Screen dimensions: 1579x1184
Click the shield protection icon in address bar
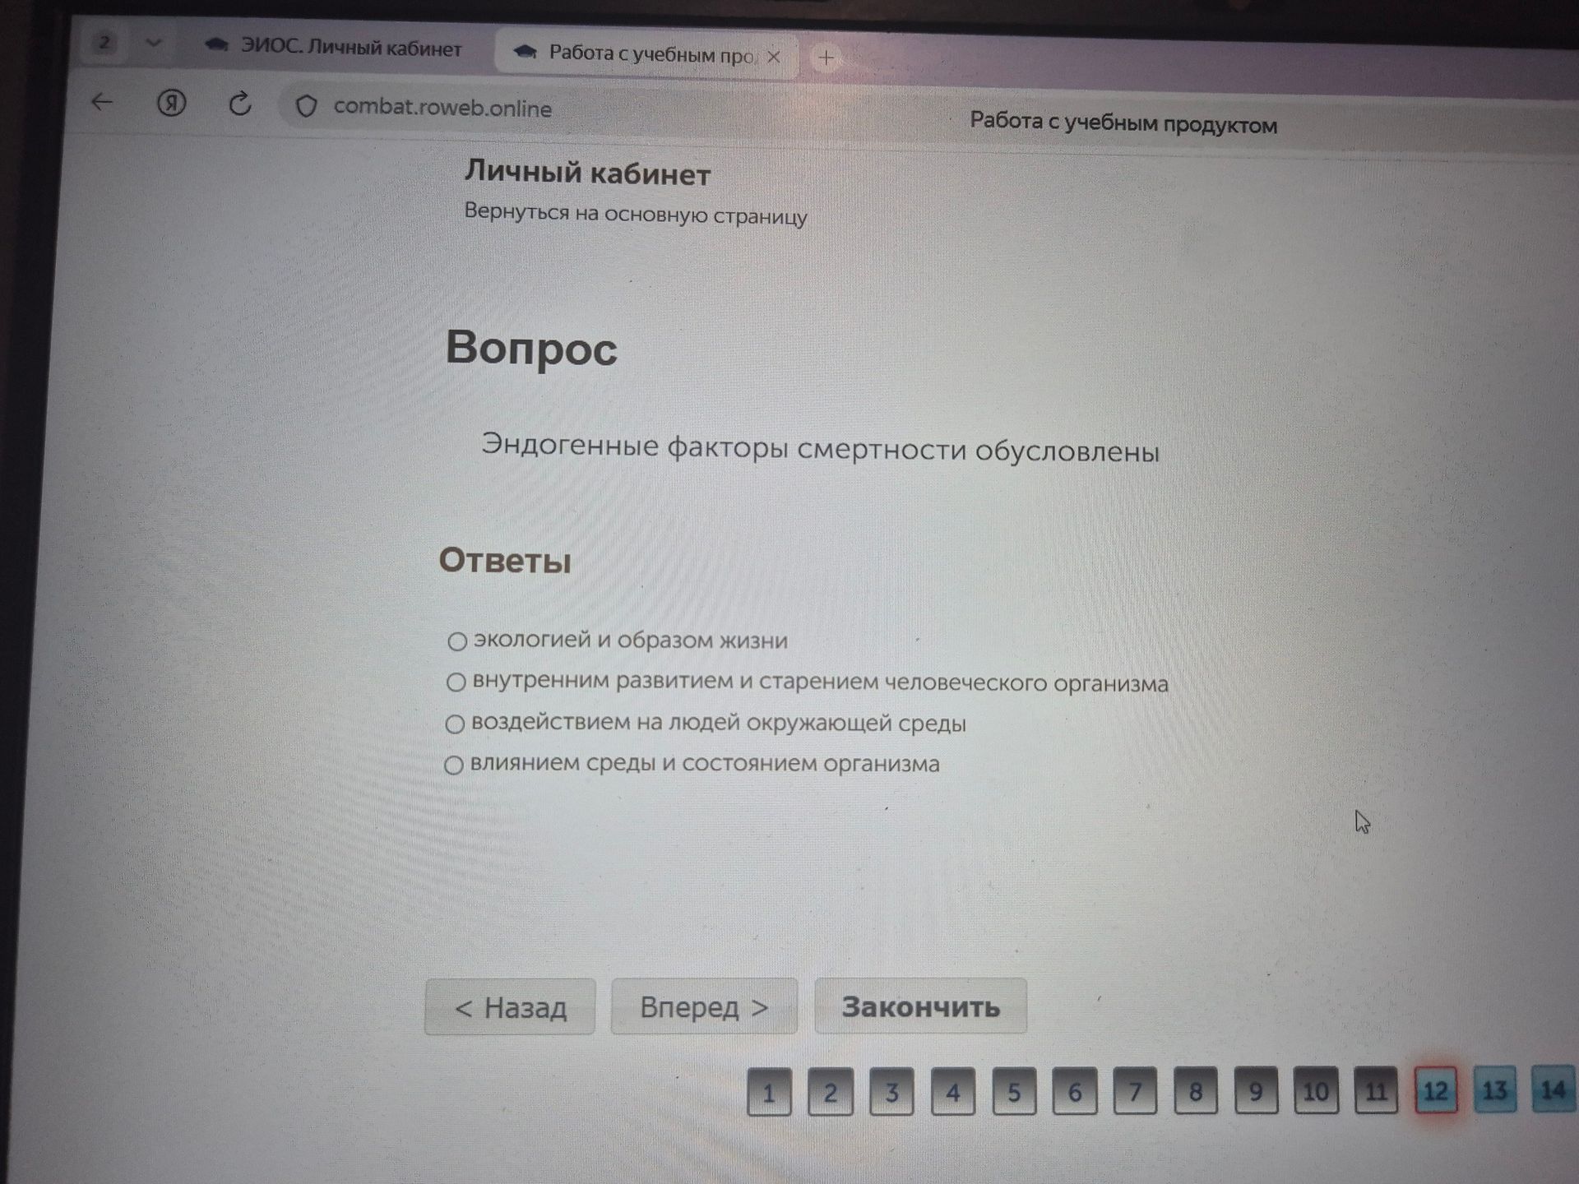pos(306,106)
